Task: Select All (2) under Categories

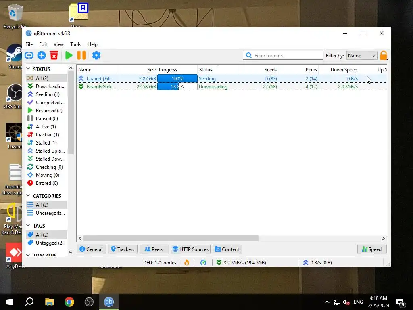Action: [46, 205]
